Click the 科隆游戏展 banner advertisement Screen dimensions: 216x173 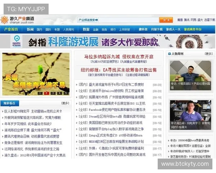(x=107, y=41)
